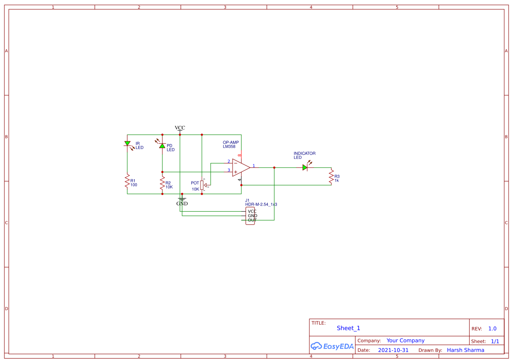Viewport: 513px width, 363px height.
Task: Click the Sheet_1 title text
Action: pos(347,328)
